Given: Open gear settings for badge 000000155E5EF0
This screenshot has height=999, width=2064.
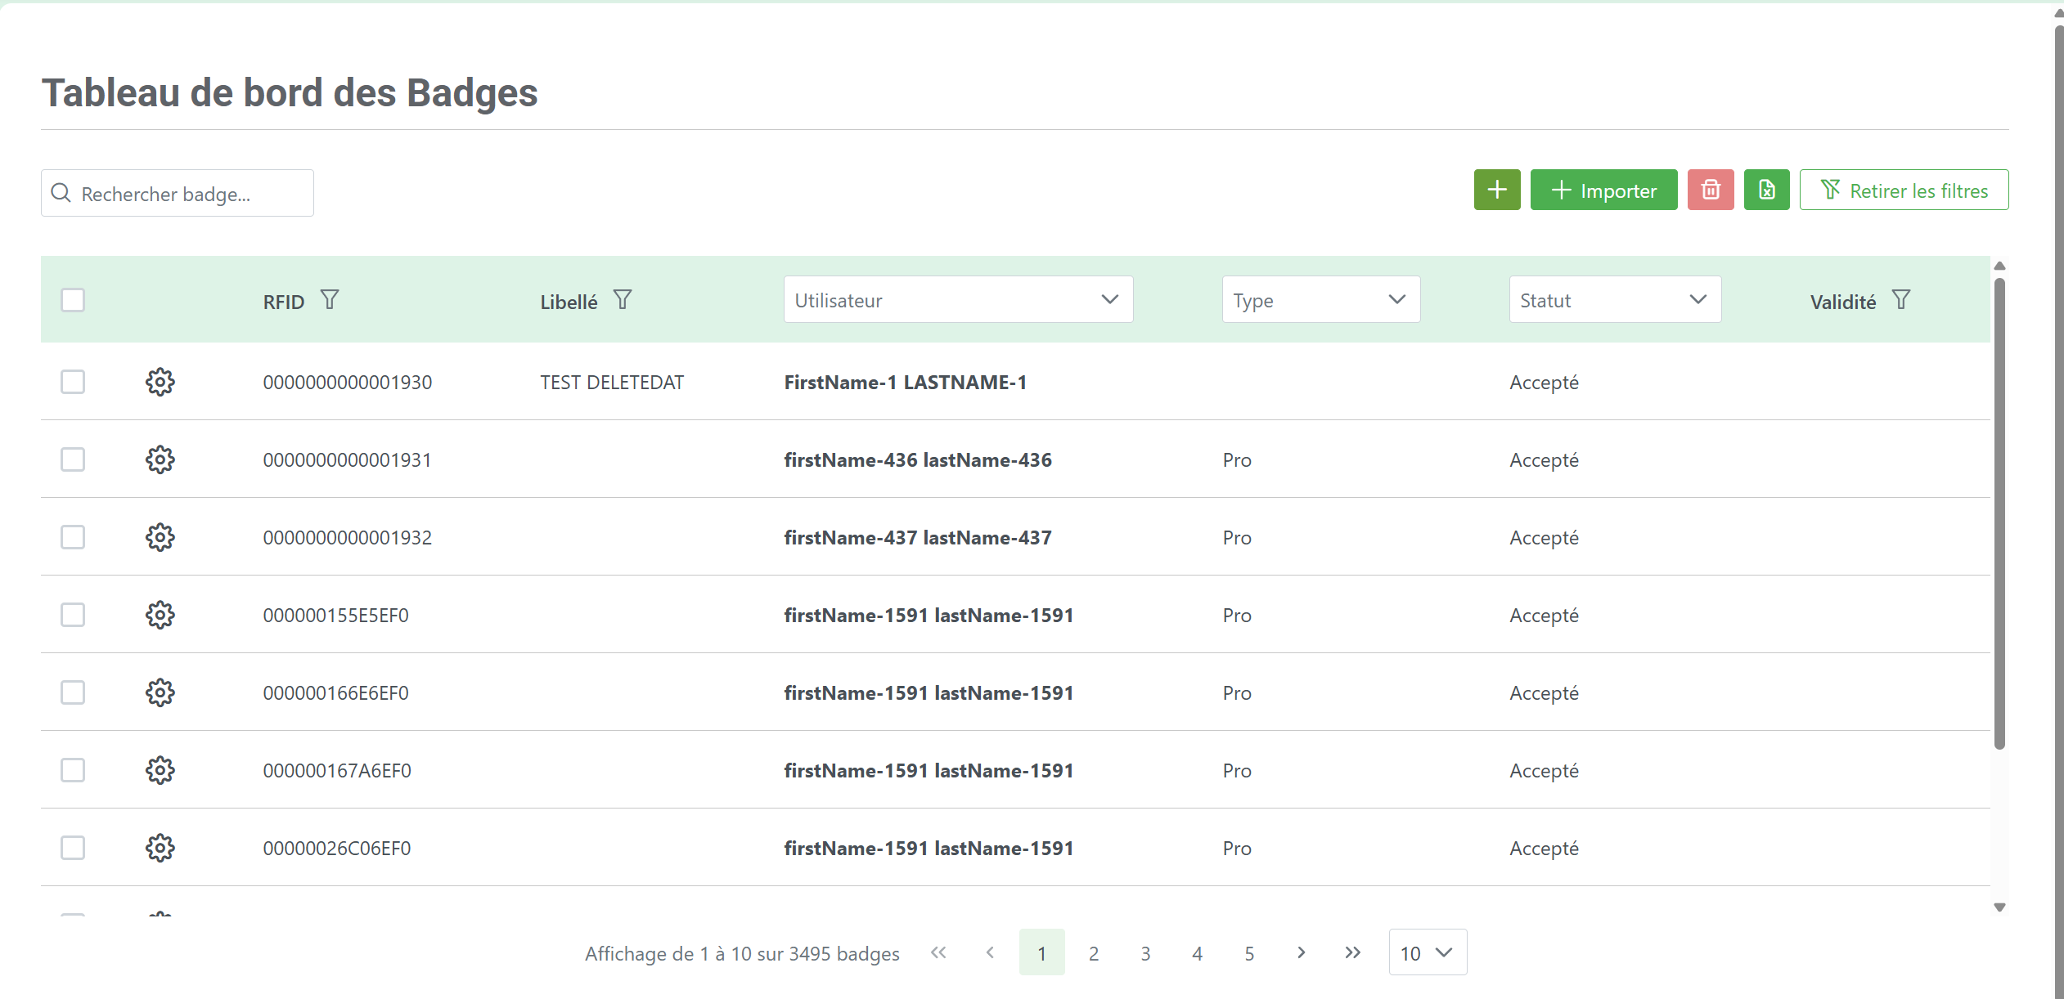Looking at the screenshot, I should click(x=160, y=615).
